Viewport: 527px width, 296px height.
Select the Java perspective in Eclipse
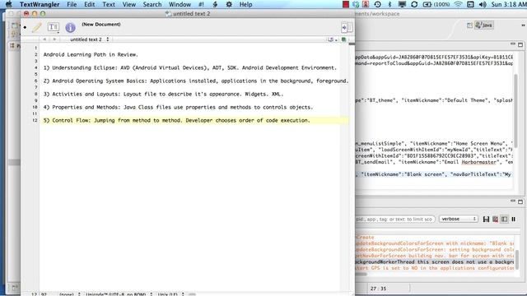pyautogui.click(x=484, y=25)
